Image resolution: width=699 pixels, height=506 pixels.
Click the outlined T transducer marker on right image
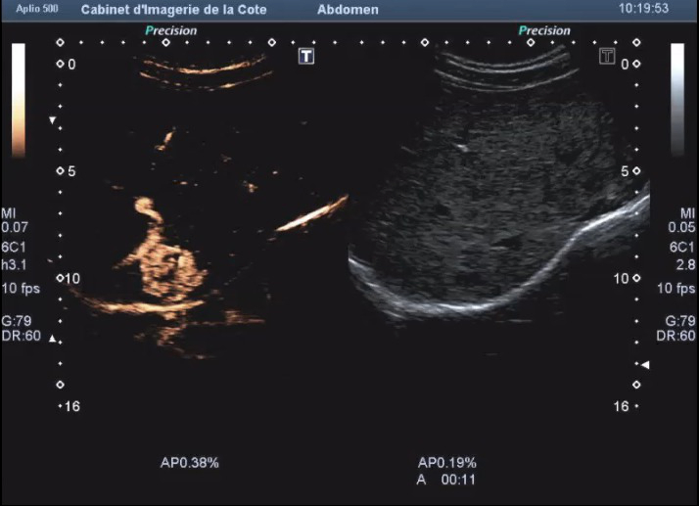click(606, 56)
